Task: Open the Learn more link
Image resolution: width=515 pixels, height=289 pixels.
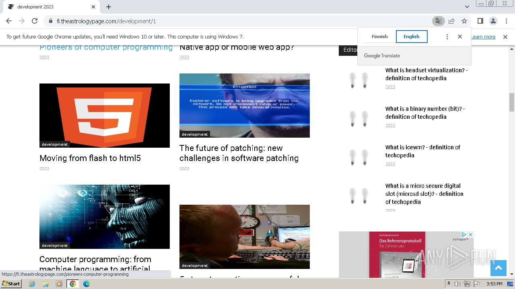Action: 483,37
